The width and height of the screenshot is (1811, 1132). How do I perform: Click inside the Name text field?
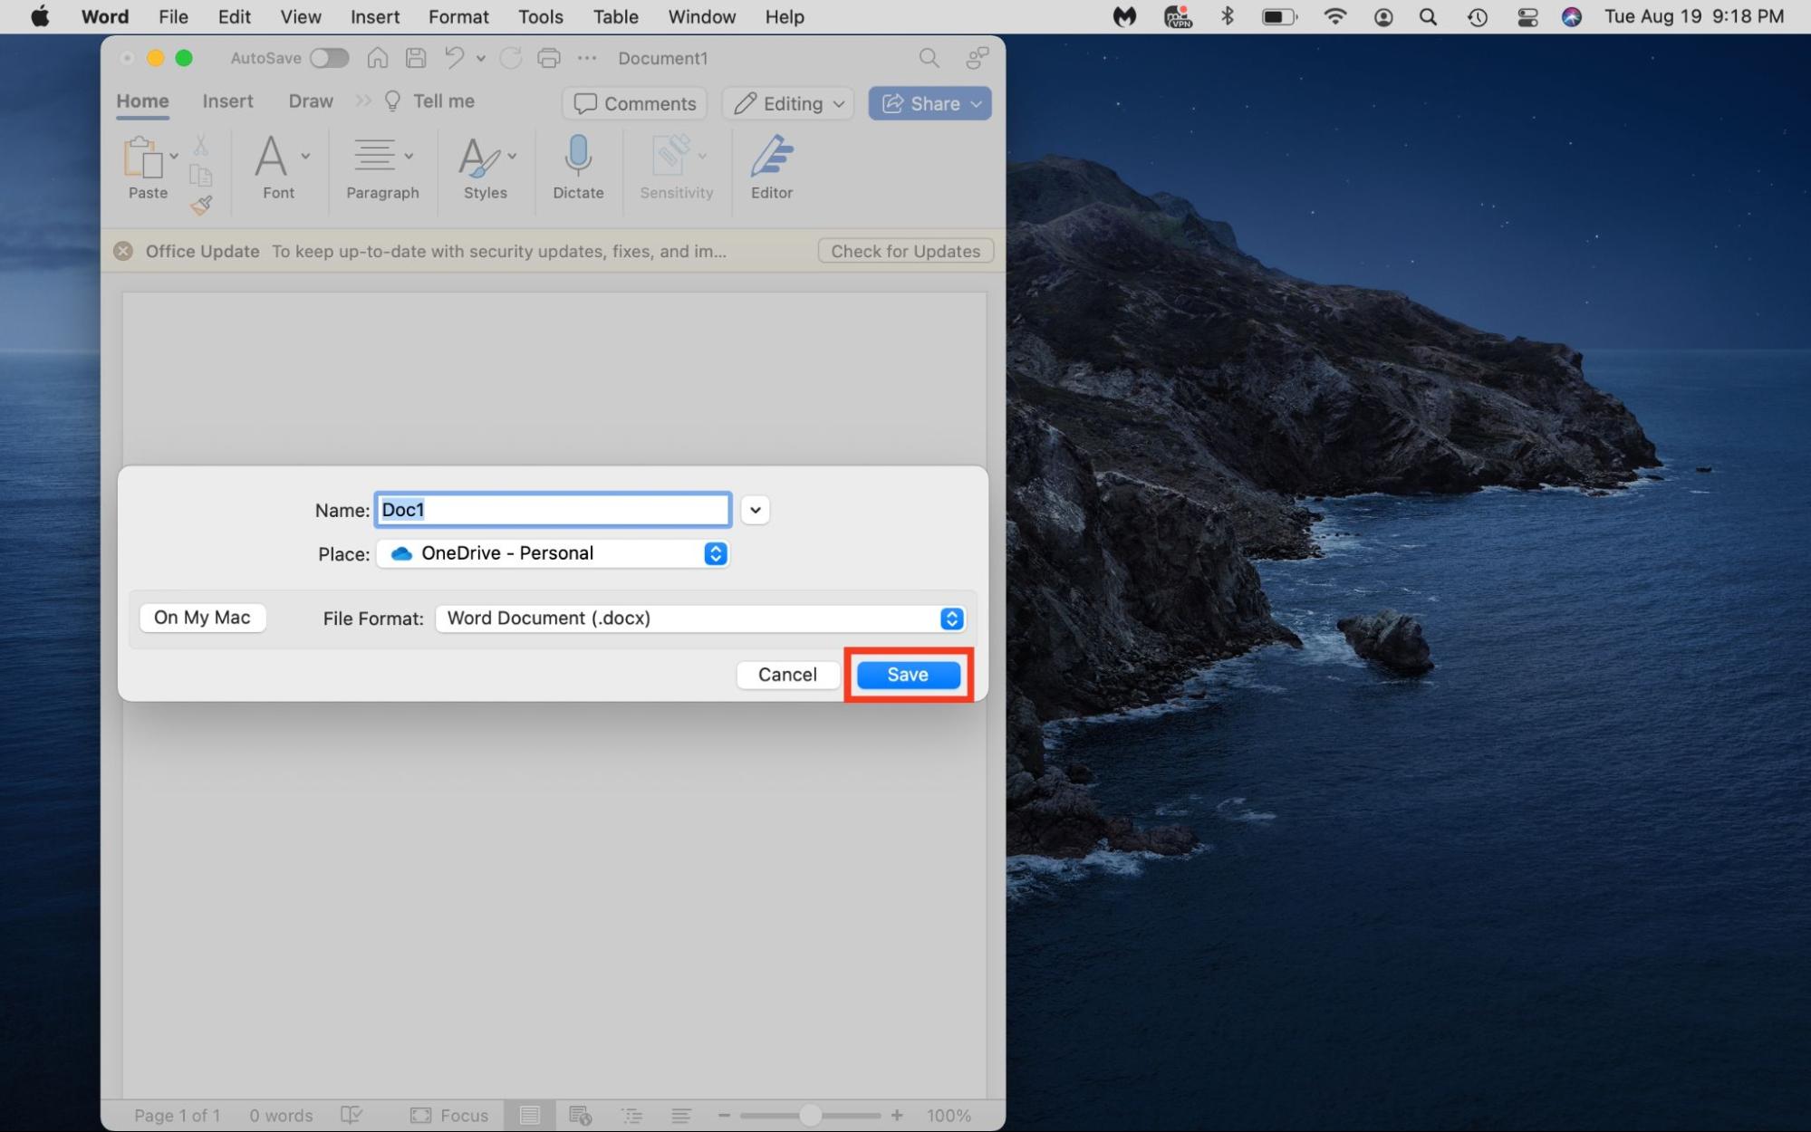(553, 509)
